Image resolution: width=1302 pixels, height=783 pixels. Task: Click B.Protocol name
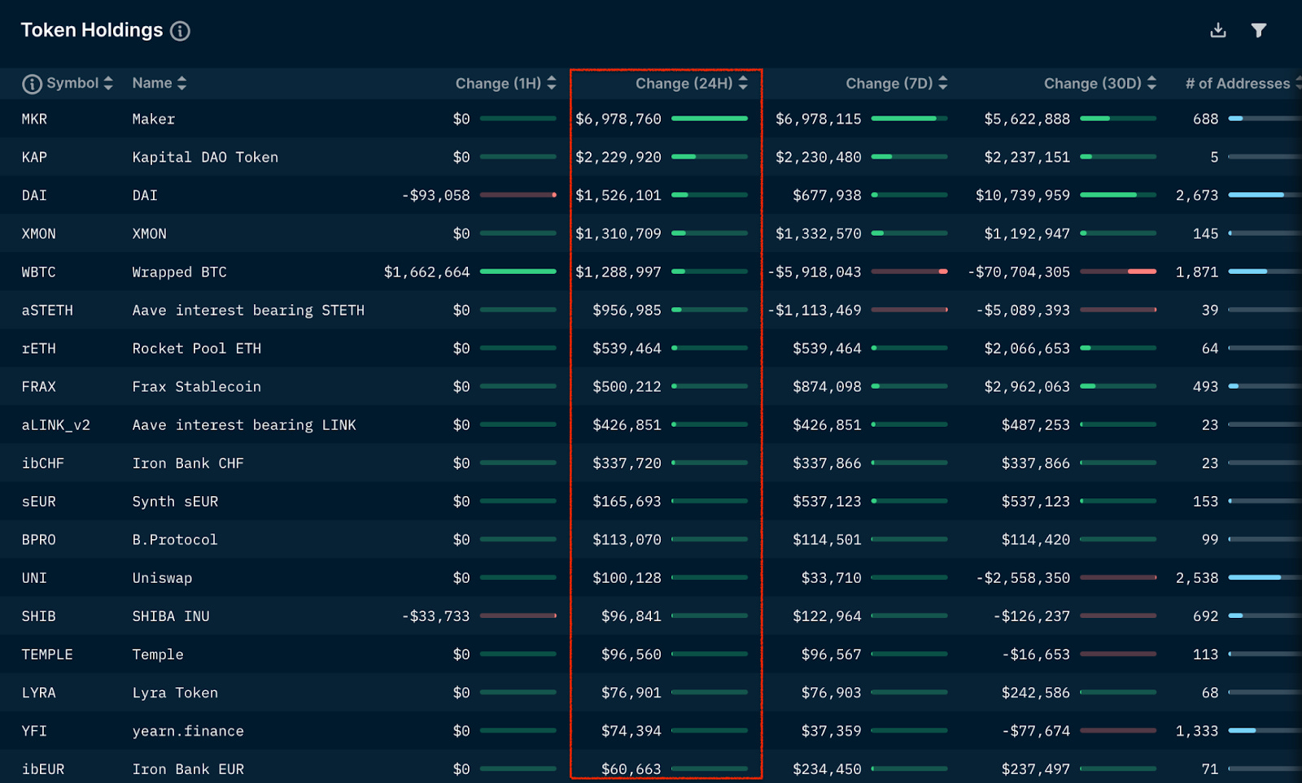175,539
